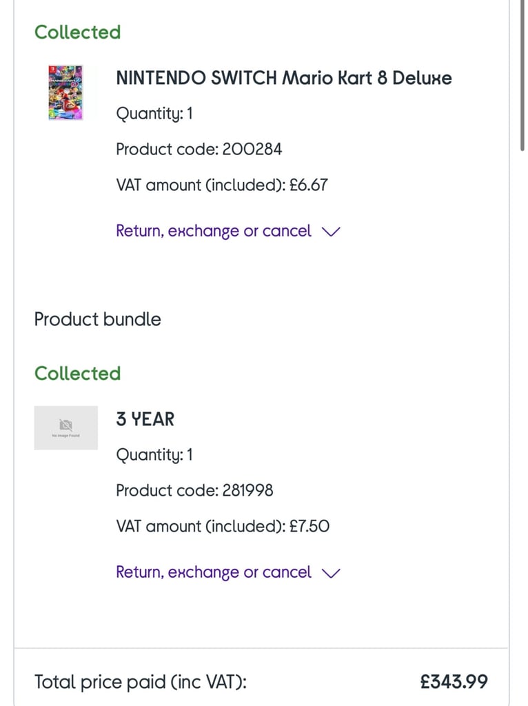Open the Mario Kart 8 Deluxe cover thumbnail
The width and height of the screenshot is (528, 706).
tap(65, 93)
